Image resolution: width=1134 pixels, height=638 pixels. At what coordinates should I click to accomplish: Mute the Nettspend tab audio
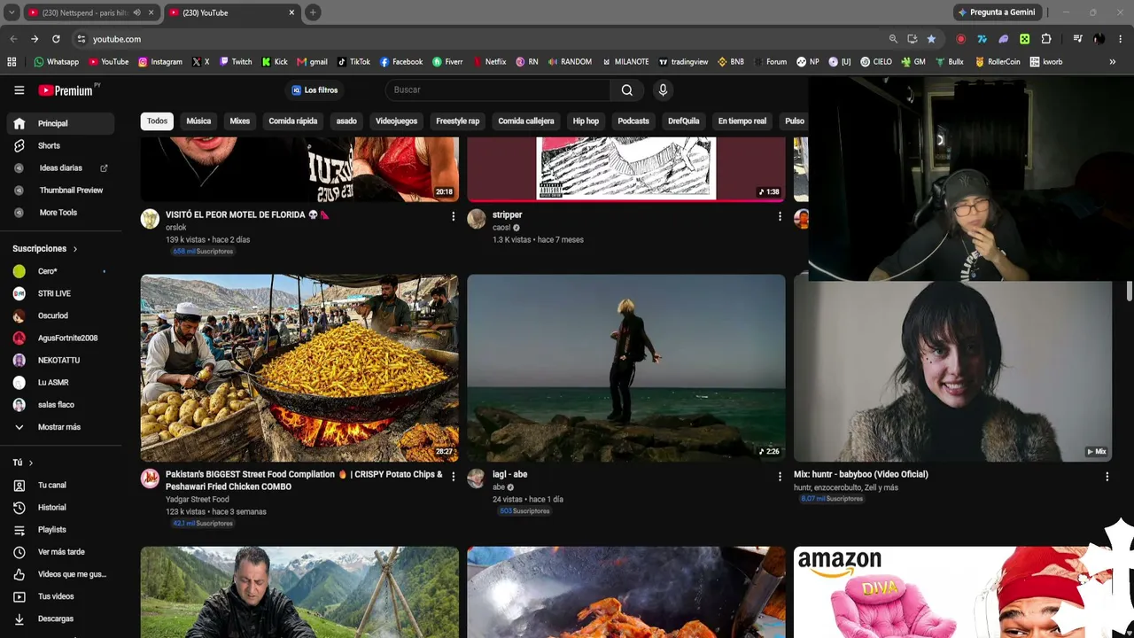point(136,12)
